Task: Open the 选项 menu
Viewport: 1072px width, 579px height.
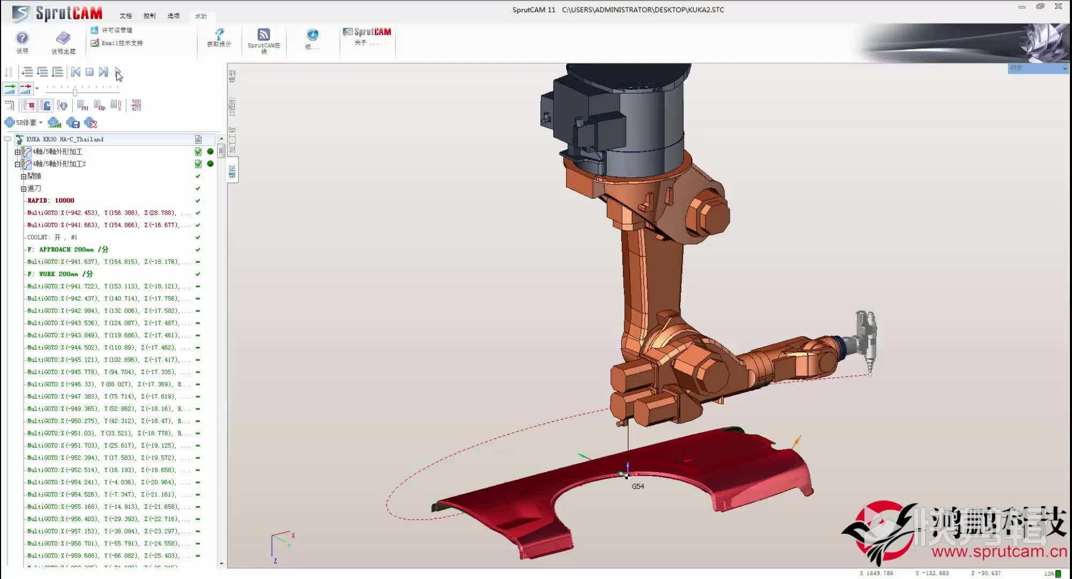Action: (x=174, y=16)
